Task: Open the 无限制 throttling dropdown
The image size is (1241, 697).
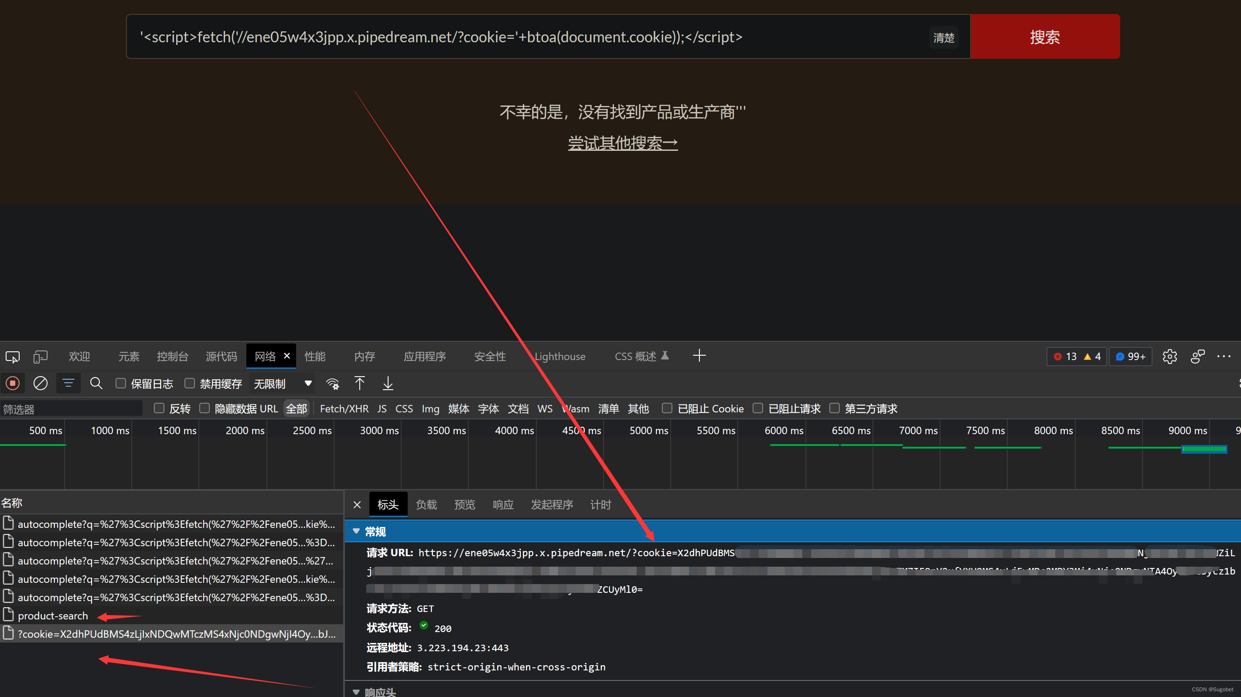Action: [282, 384]
